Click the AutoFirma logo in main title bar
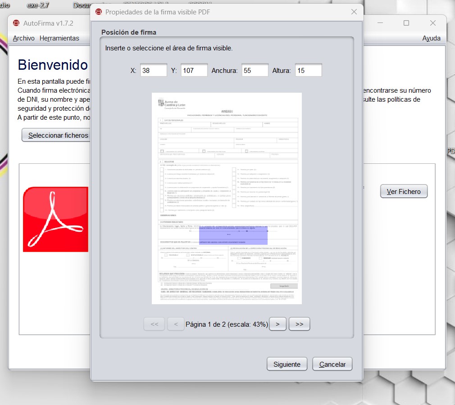 pos(16,23)
